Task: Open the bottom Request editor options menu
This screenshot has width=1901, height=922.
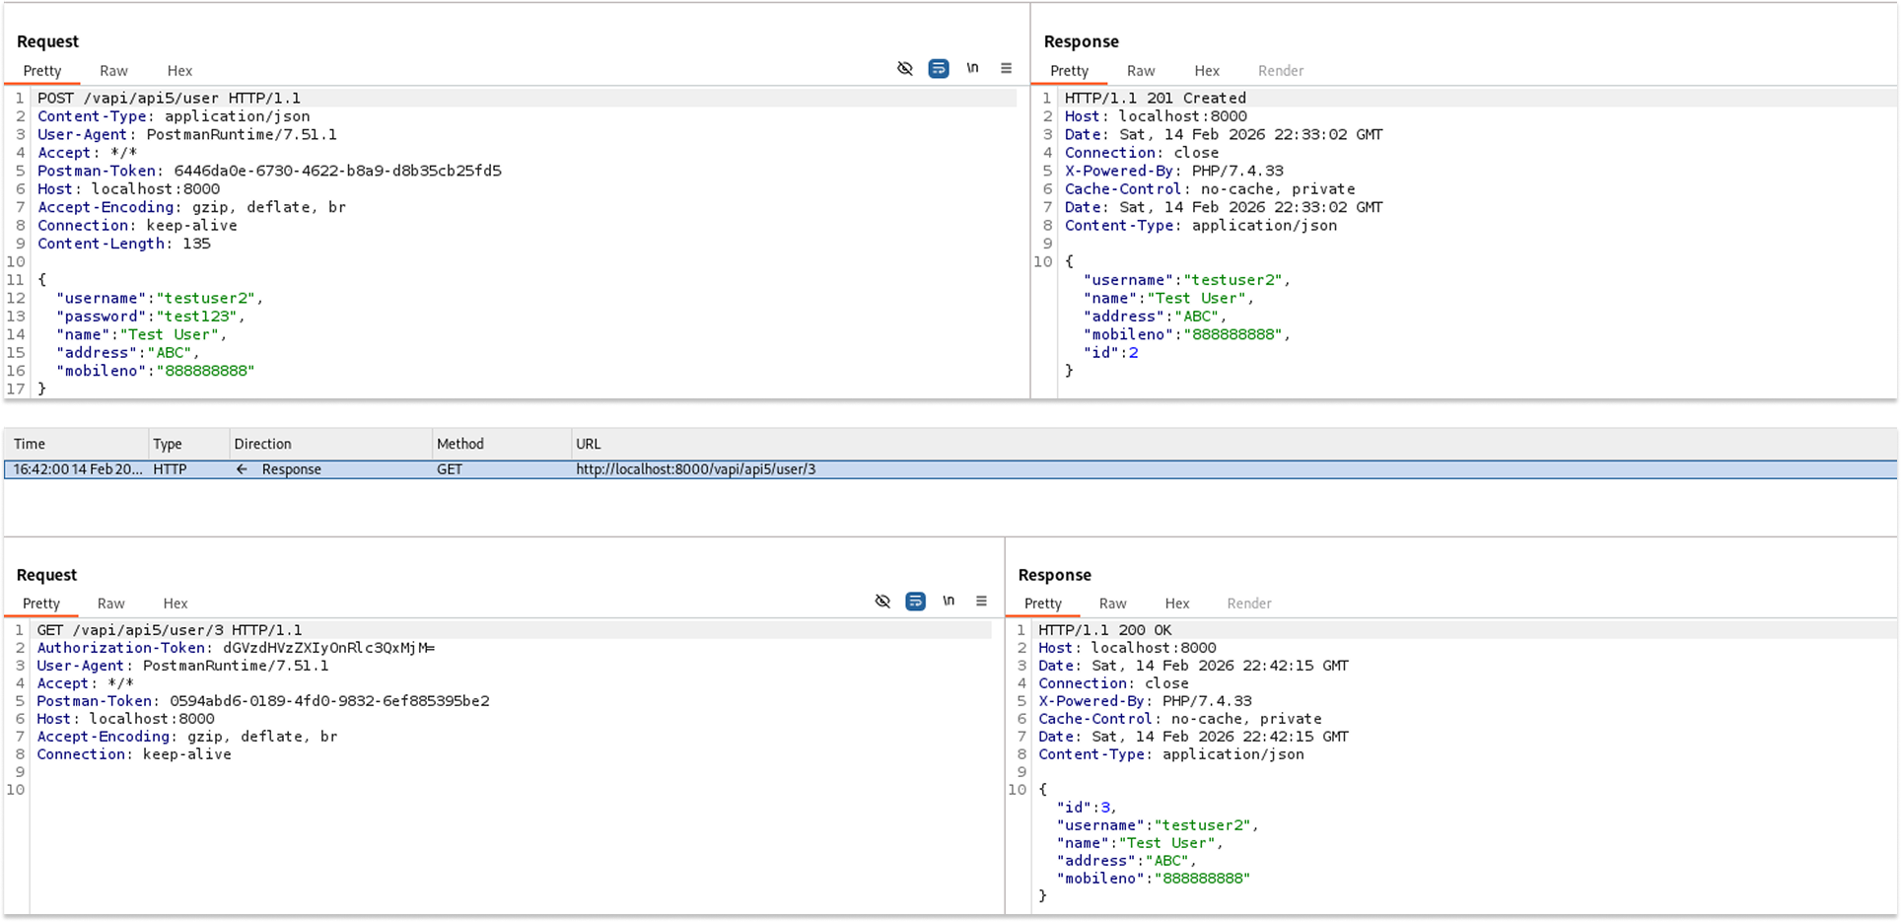Action: coord(981,601)
